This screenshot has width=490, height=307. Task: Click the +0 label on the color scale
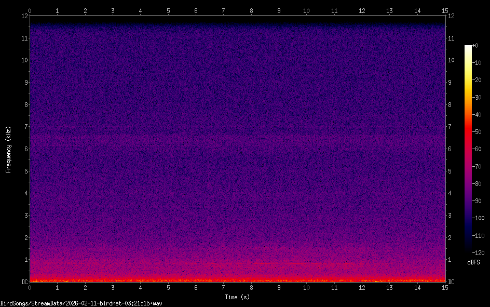(x=476, y=46)
